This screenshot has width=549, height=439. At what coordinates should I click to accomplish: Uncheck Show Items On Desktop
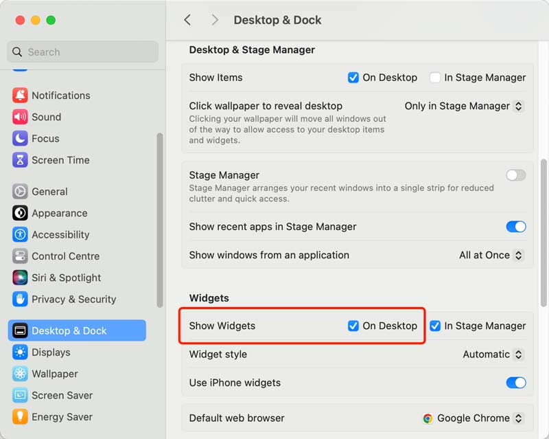[x=353, y=77]
